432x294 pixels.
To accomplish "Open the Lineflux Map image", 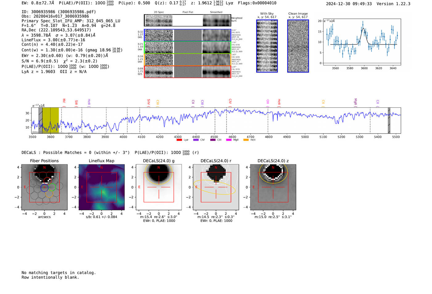I will [x=102, y=187].
